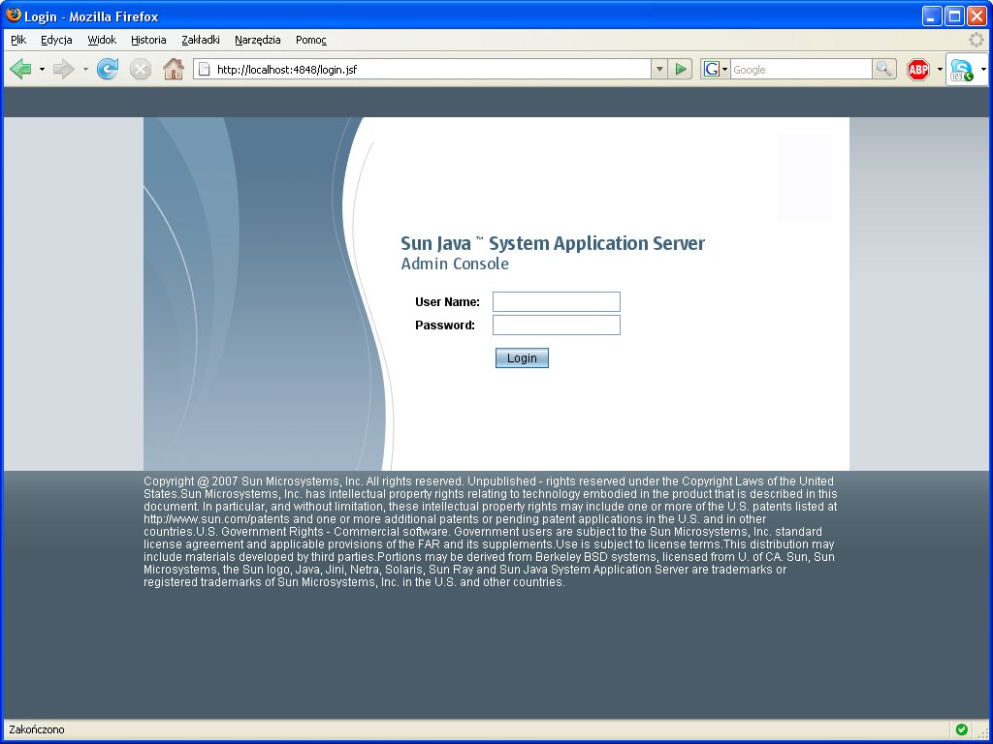Viewport: 993px width, 744px height.
Task: Click the green Back arrow button
Action: (x=21, y=69)
